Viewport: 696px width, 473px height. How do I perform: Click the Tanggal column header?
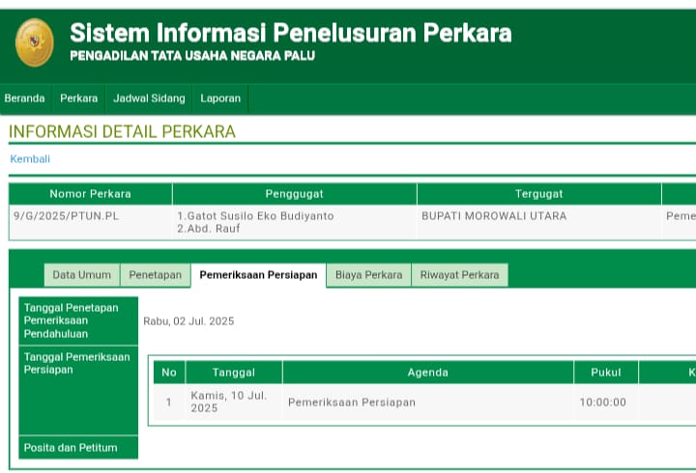click(x=234, y=373)
